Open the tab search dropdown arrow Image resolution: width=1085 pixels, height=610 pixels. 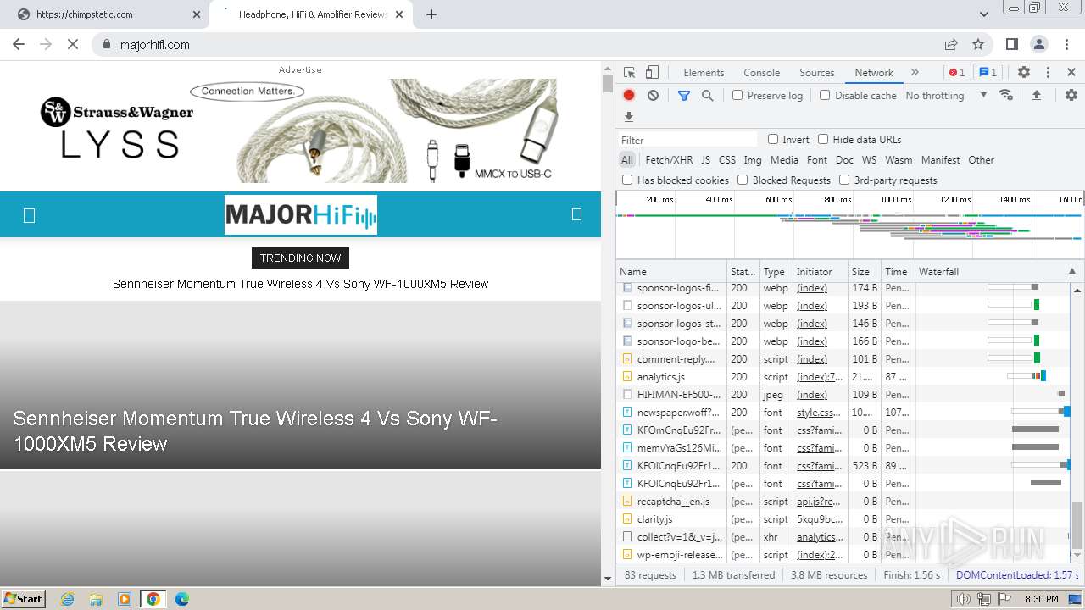984,14
